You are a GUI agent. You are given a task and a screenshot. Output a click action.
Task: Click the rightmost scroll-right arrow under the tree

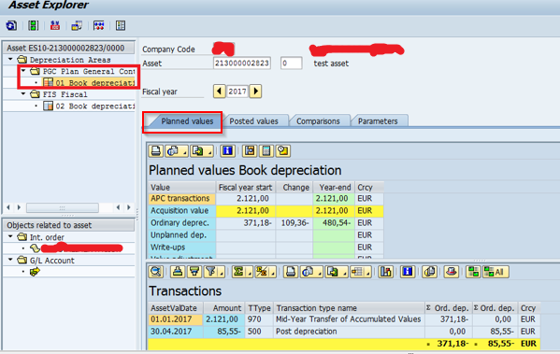click(129, 207)
